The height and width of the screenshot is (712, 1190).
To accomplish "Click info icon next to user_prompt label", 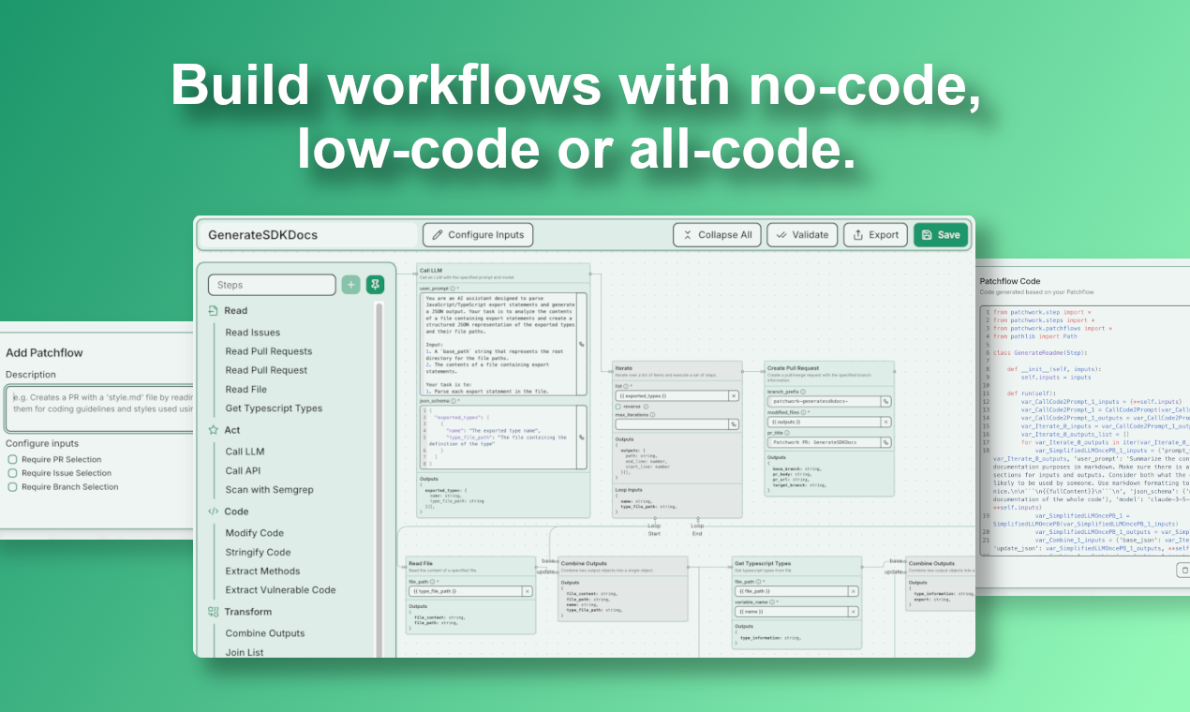I will [x=453, y=289].
